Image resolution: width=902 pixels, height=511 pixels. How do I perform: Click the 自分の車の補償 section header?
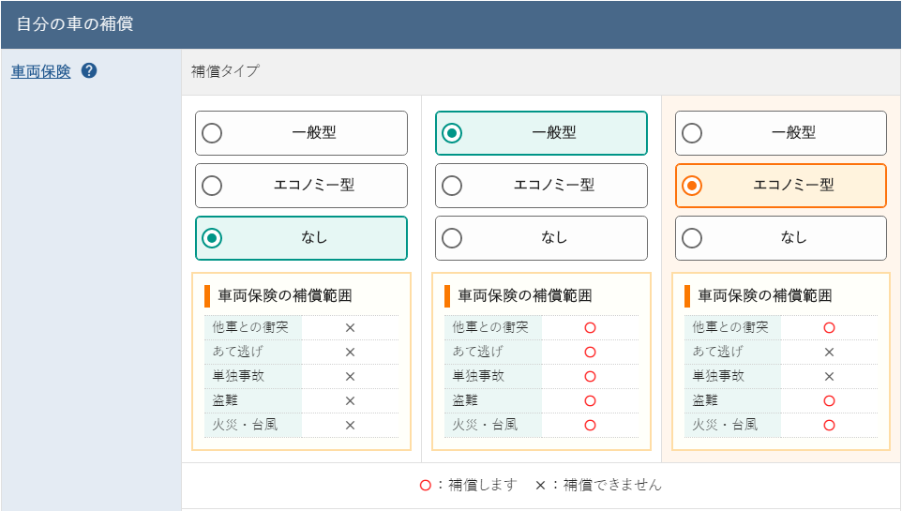[x=75, y=23]
